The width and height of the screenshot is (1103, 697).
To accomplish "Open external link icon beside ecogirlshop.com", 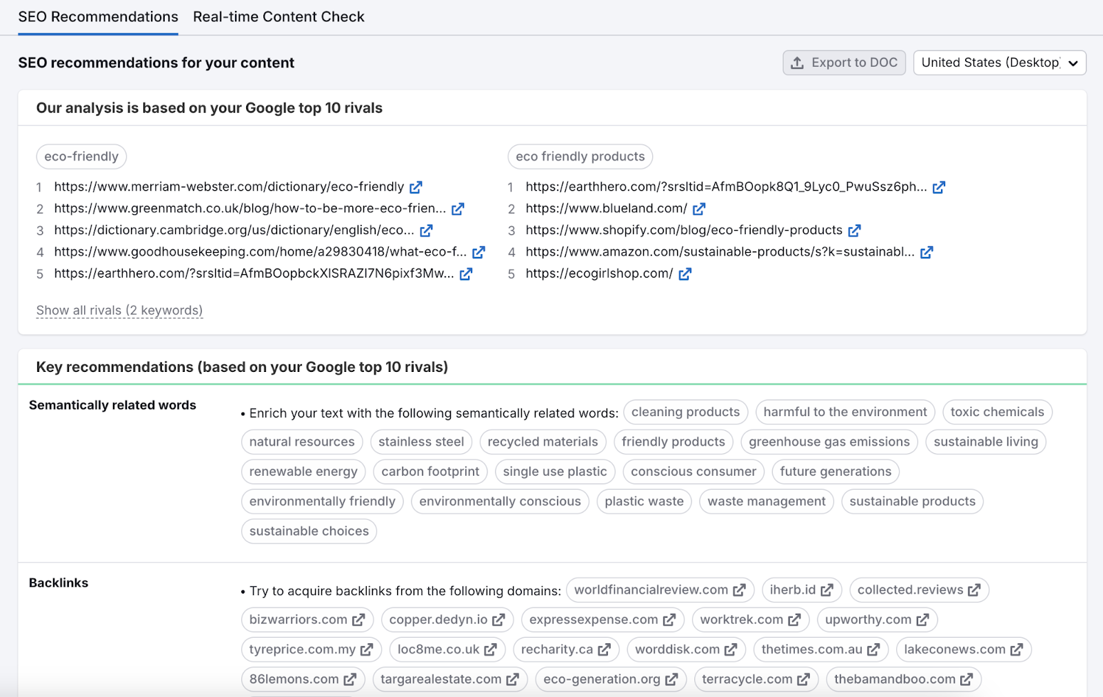I will pos(684,274).
